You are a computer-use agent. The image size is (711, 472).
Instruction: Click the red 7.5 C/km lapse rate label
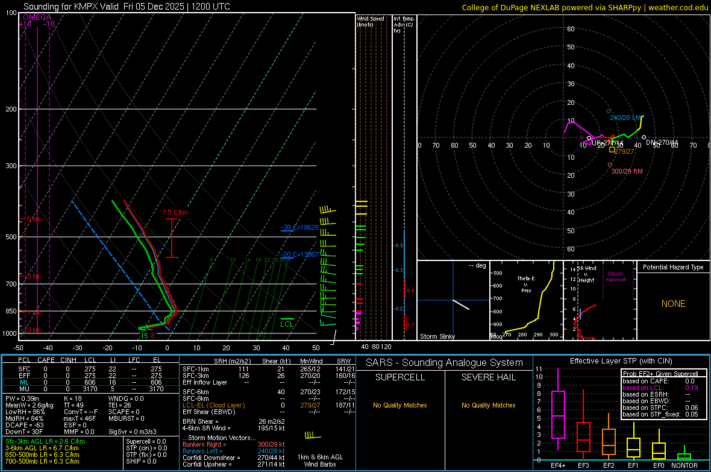pyautogui.click(x=175, y=212)
